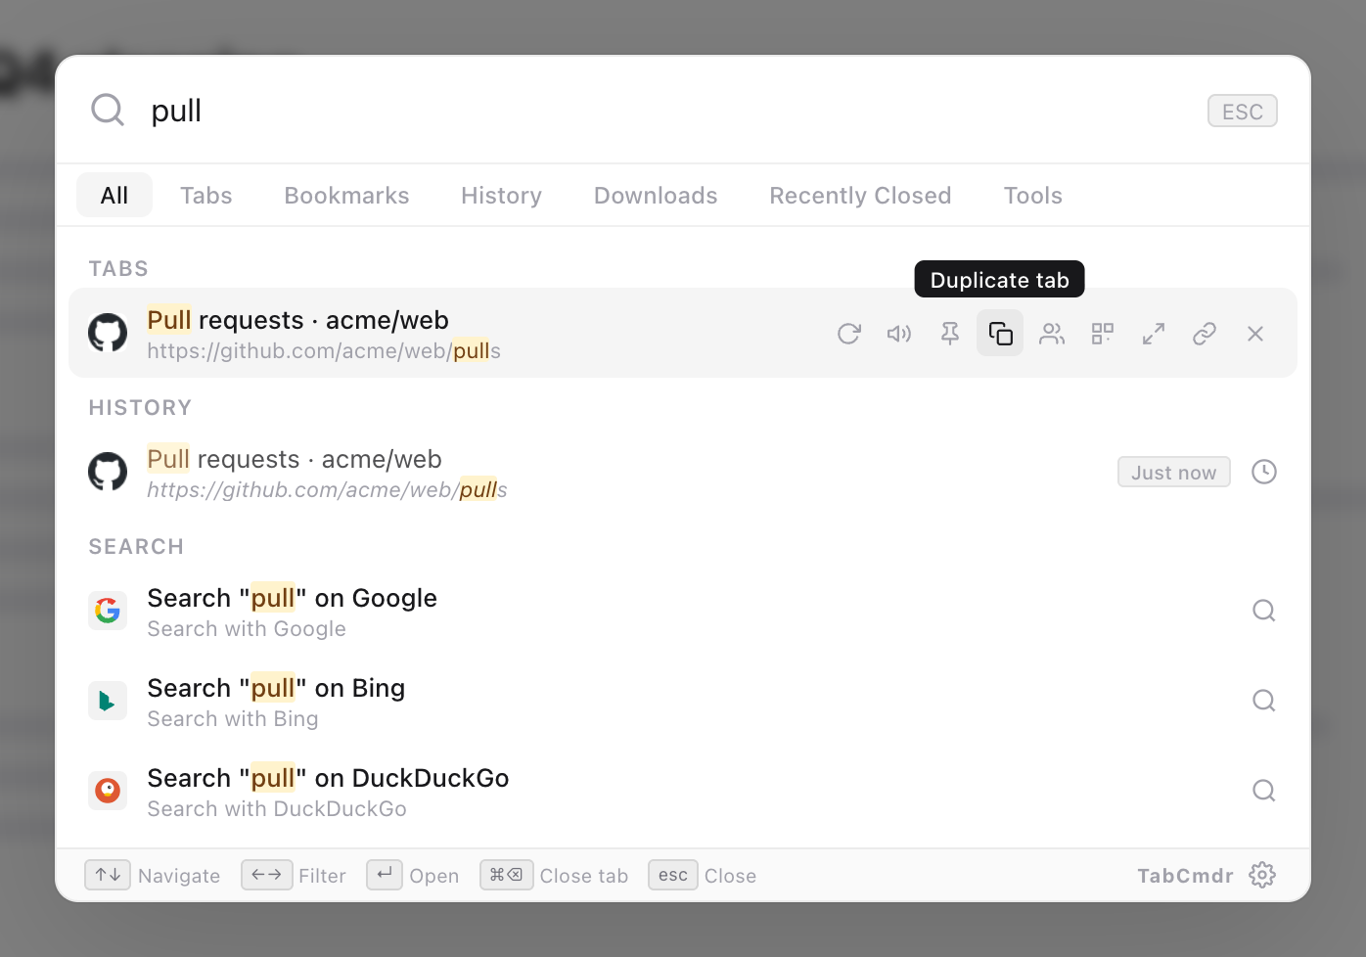Reload the Pull requests tab
This screenshot has width=1366, height=957.
point(849,334)
